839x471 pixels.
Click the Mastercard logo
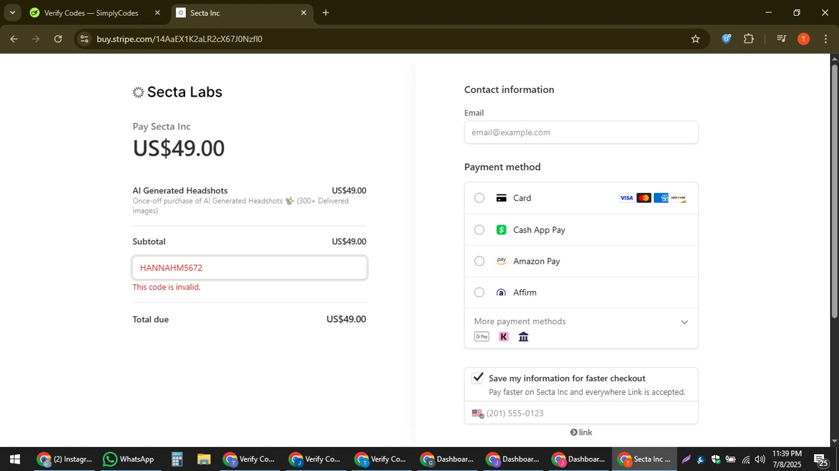[644, 198]
